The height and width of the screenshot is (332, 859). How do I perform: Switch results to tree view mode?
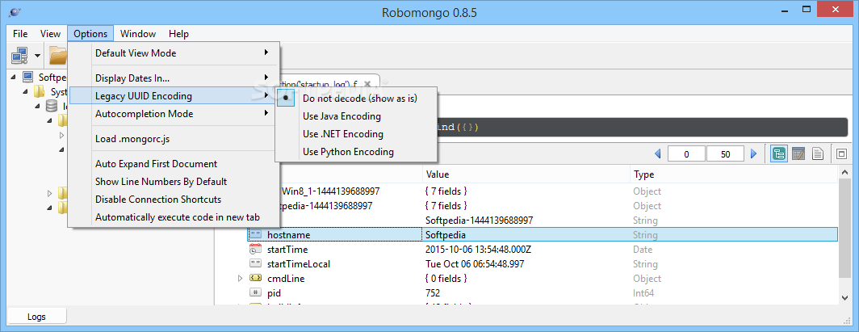[x=778, y=154]
